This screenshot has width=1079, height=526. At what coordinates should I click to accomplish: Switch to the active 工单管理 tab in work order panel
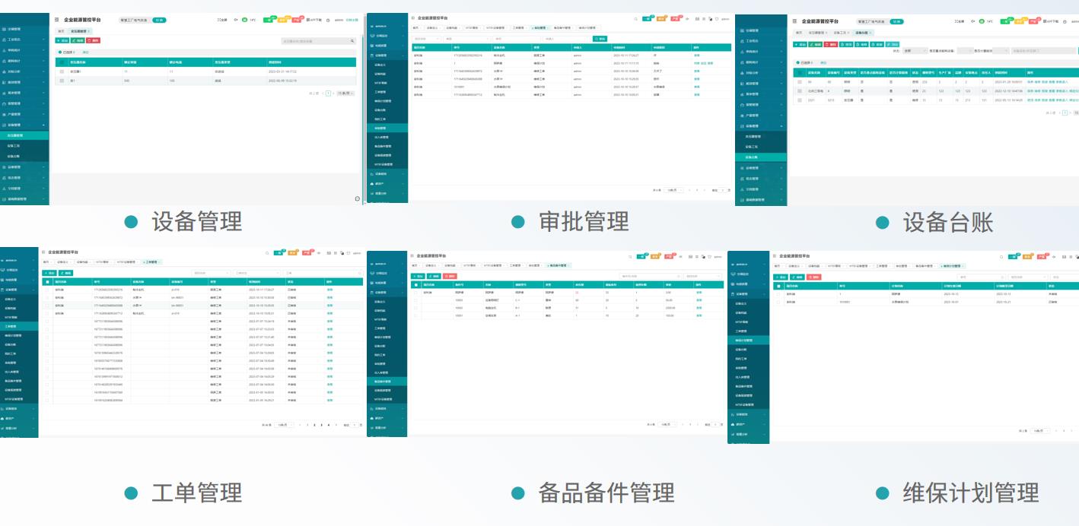pyautogui.click(x=150, y=261)
